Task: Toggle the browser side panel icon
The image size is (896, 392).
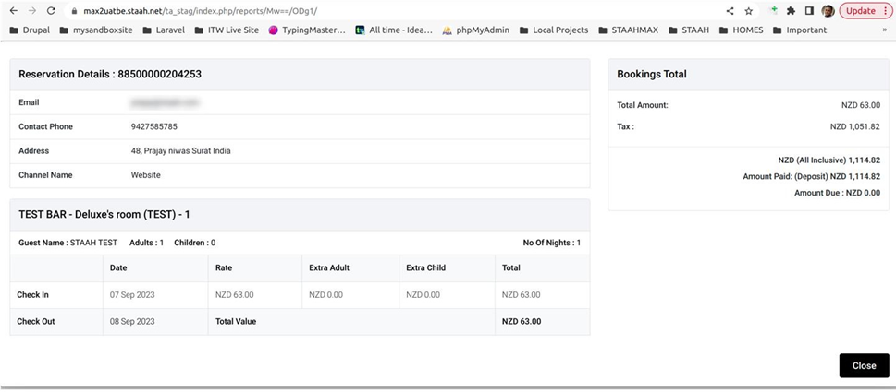Action: (809, 11)
